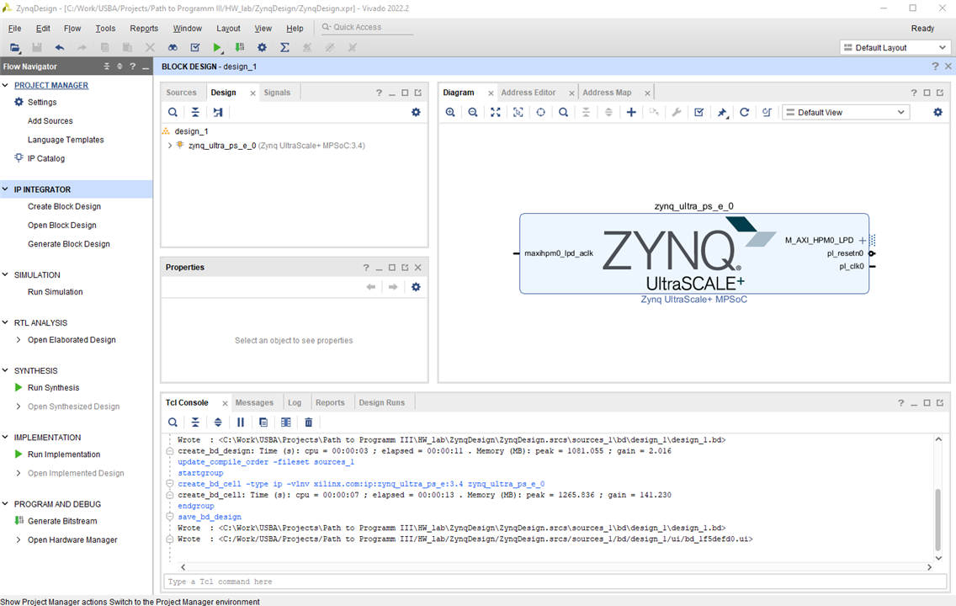Viewport: 956px width, 606px height.
Task: Click Add IP plus icon in Diagram toolbar
Action: [x=631, y=113]
